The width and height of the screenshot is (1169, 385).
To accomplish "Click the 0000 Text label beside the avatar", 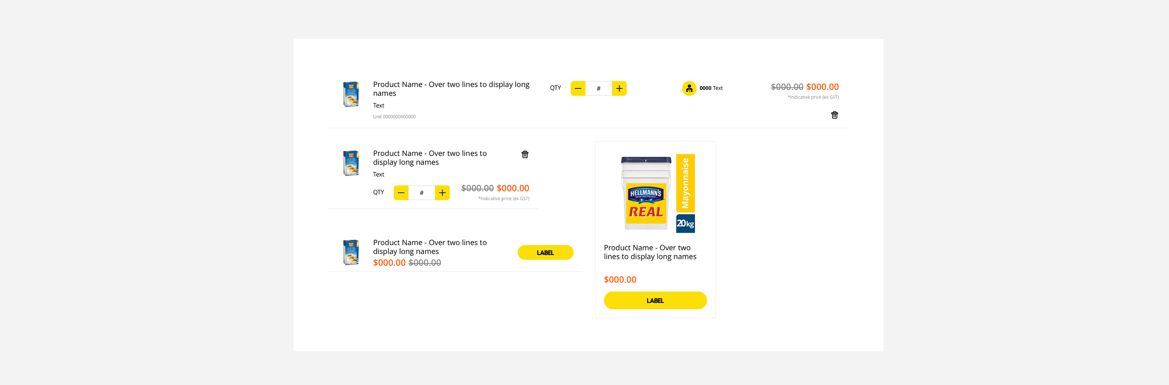I will [x=711, y=88].
